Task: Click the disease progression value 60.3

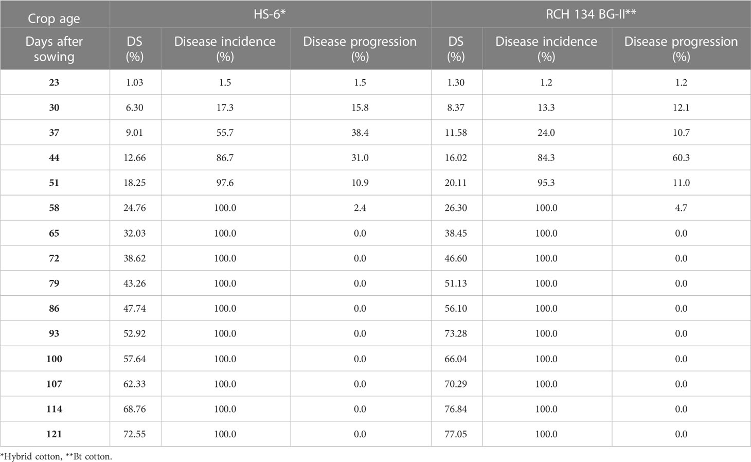Action: (x=681, y=158)
